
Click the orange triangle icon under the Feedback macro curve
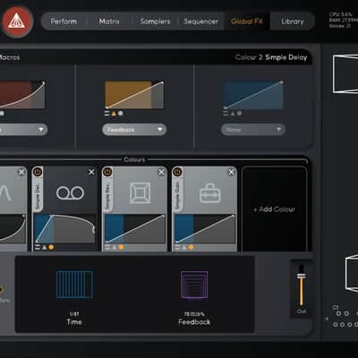[x=114, y=113]
